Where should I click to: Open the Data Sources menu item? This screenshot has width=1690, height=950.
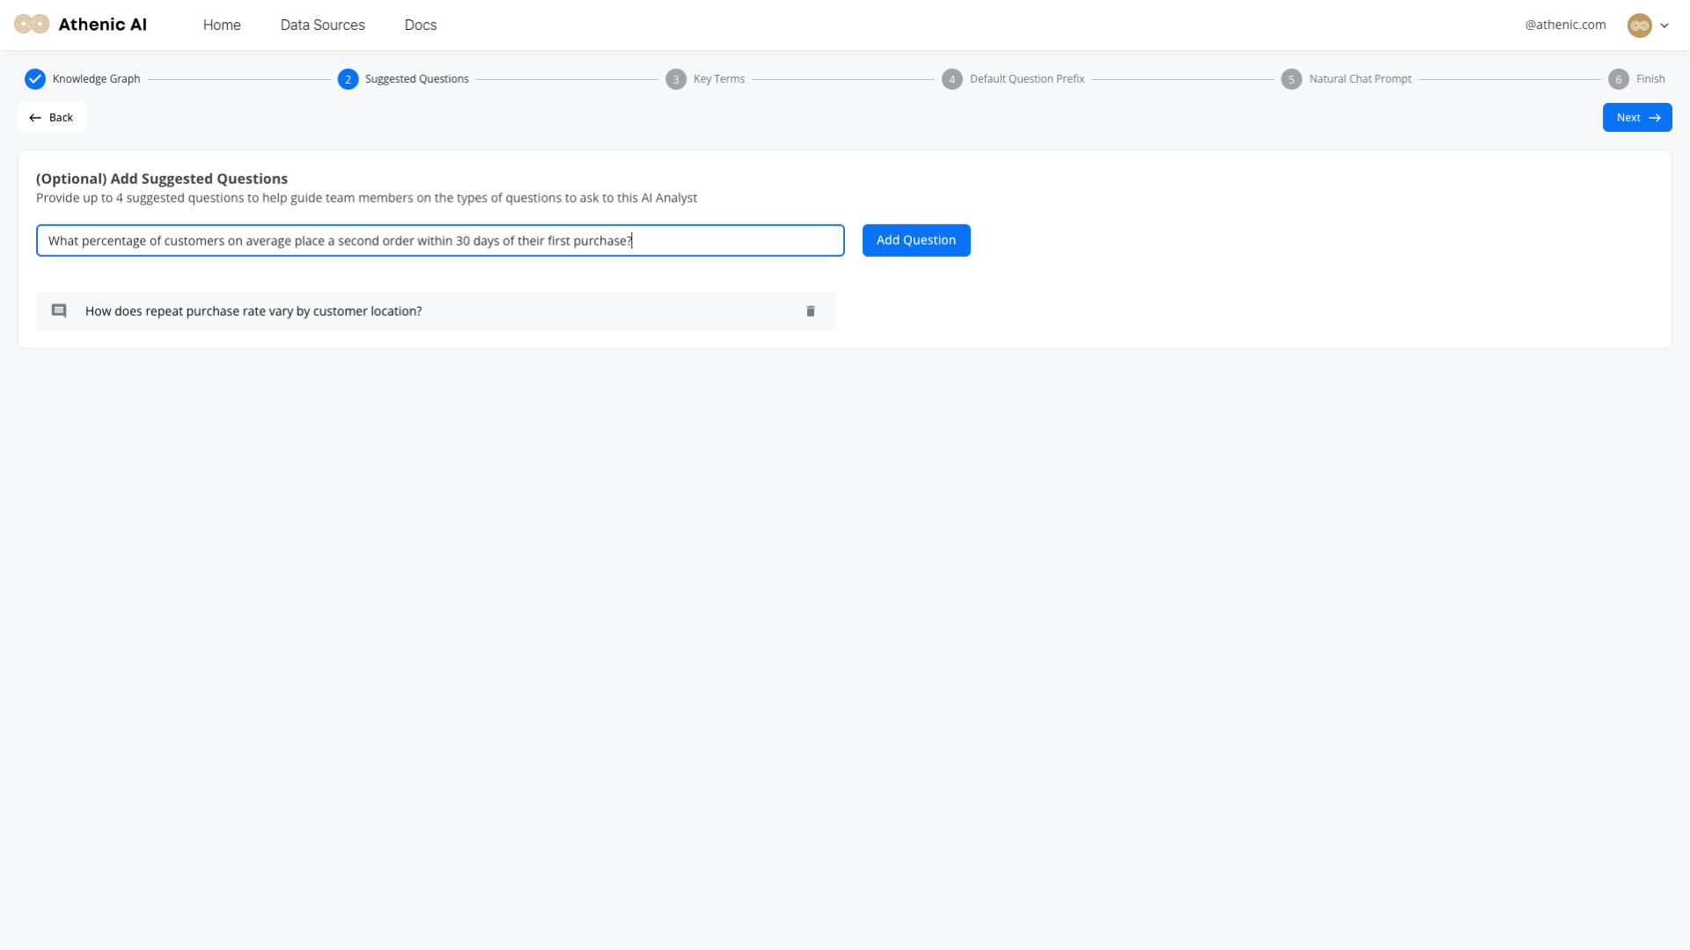click(x=322, y=25)
